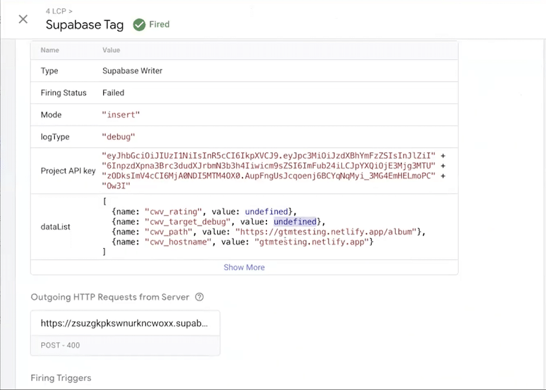Viewport: 546px width, 390px height.
Task: Click the Name column header
Action: point(50,50)
